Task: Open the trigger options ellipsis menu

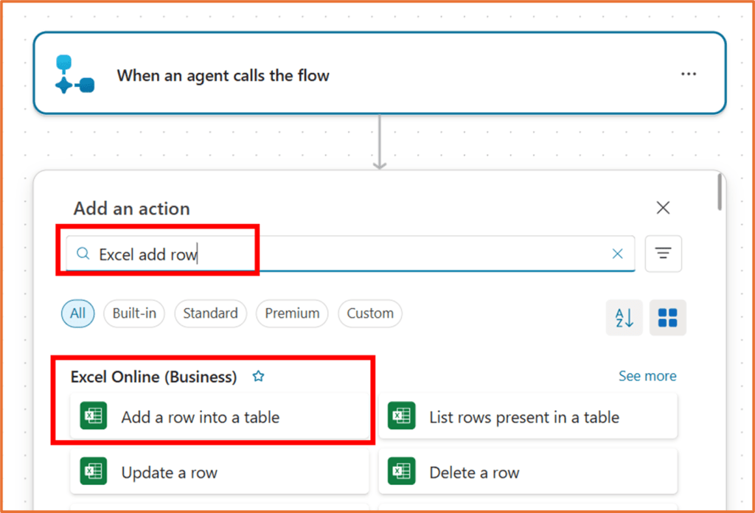Action: [689, 74]
